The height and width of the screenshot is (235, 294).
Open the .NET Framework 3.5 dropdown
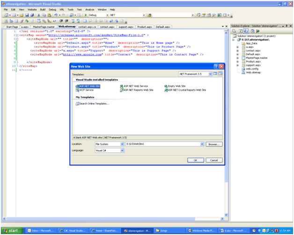pyautogui.click(x=210, y=74)
